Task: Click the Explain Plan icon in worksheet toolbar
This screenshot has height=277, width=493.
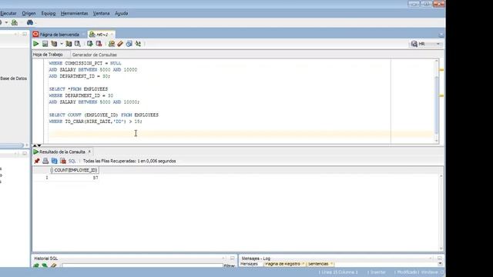Action: (54, 44)
